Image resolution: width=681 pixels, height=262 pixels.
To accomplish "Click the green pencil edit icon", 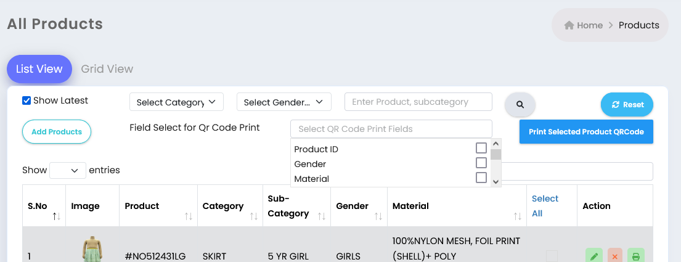I will click(x=594, y=256).
